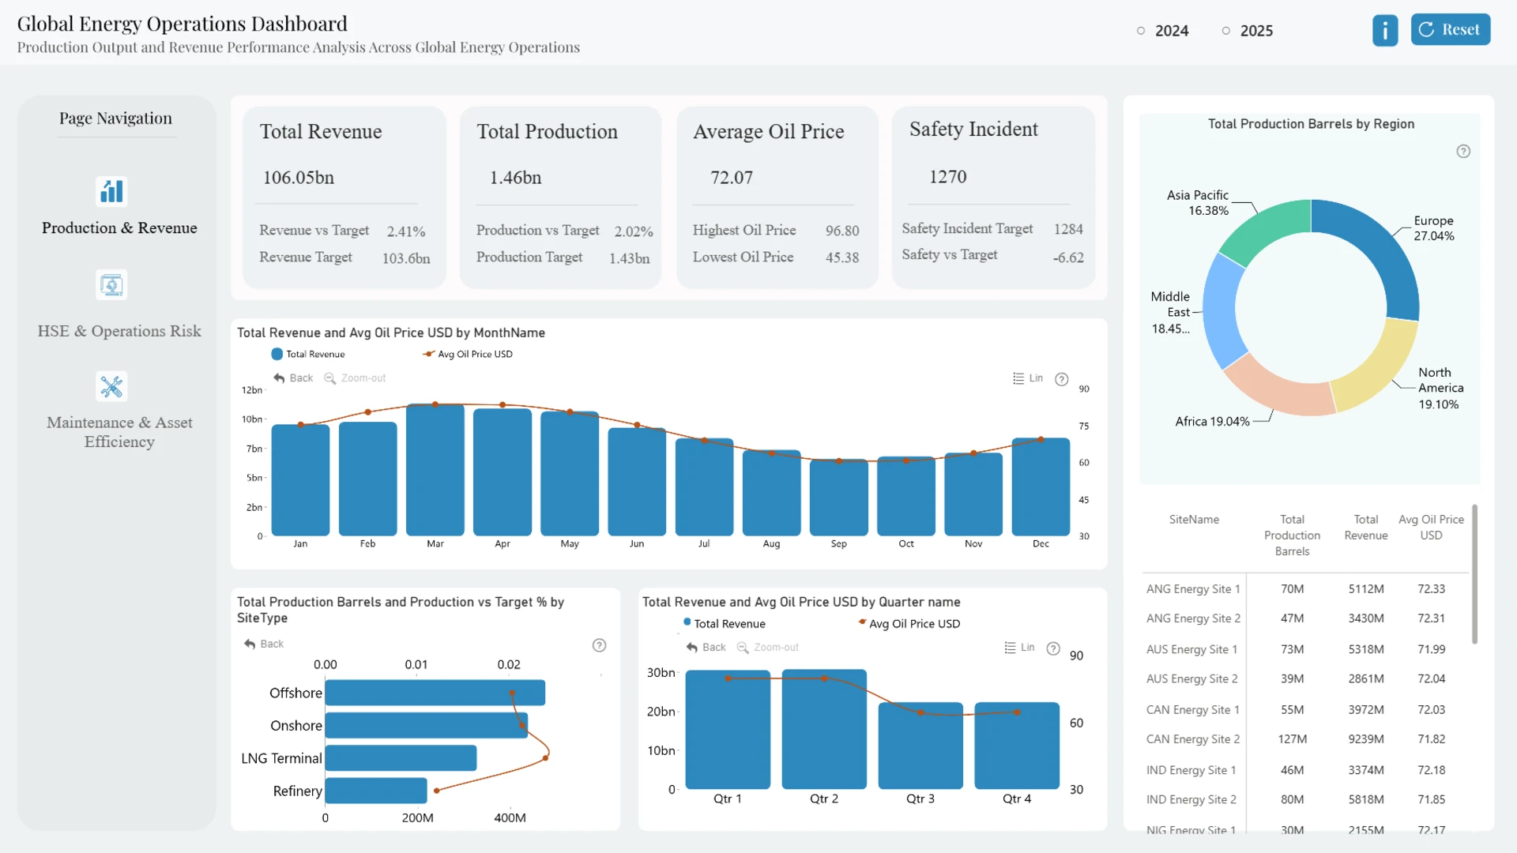Switch the Lin scale on monthly chart
This screenshot has height=853, width=1517.
1028,378
